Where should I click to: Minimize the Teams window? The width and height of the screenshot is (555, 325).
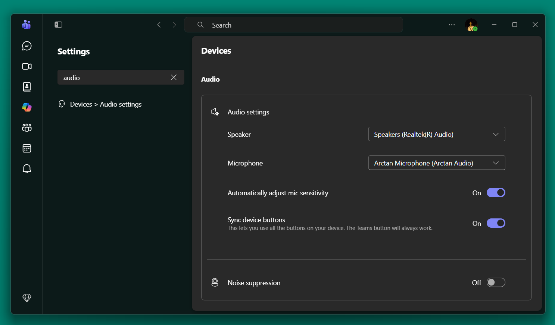pos(494,25)
